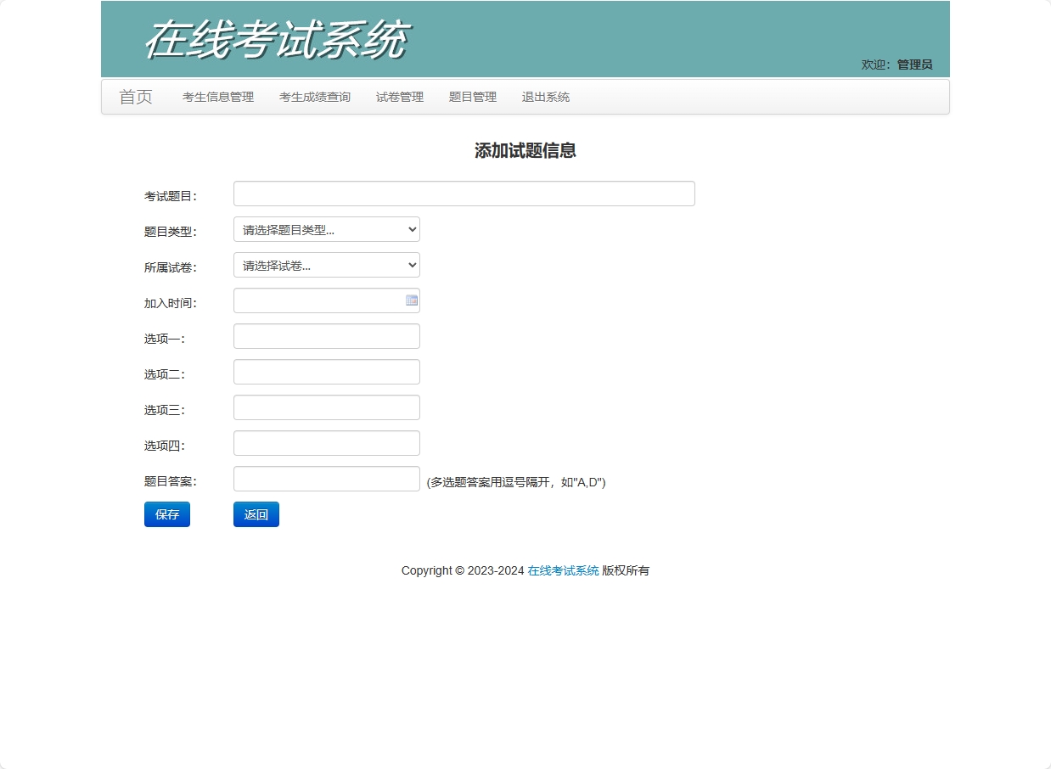Open the calendar picker for 加入时间
The height and width of the screenshot is (769, 1051).
point(411,300)
